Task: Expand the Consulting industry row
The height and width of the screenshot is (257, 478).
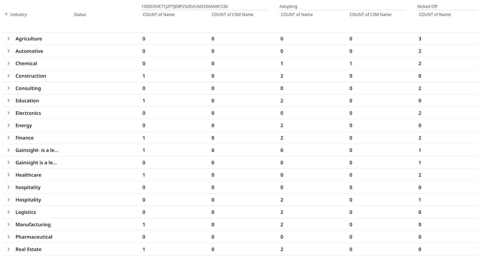Action: [9, 88]
